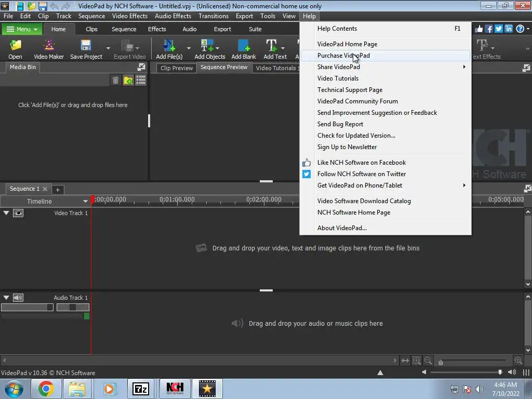Toggle Video Track 1 visibility eye
Image resolution: width=532 pixels, height=399 pixels.
pyautogui.click(x=18, y=213)
